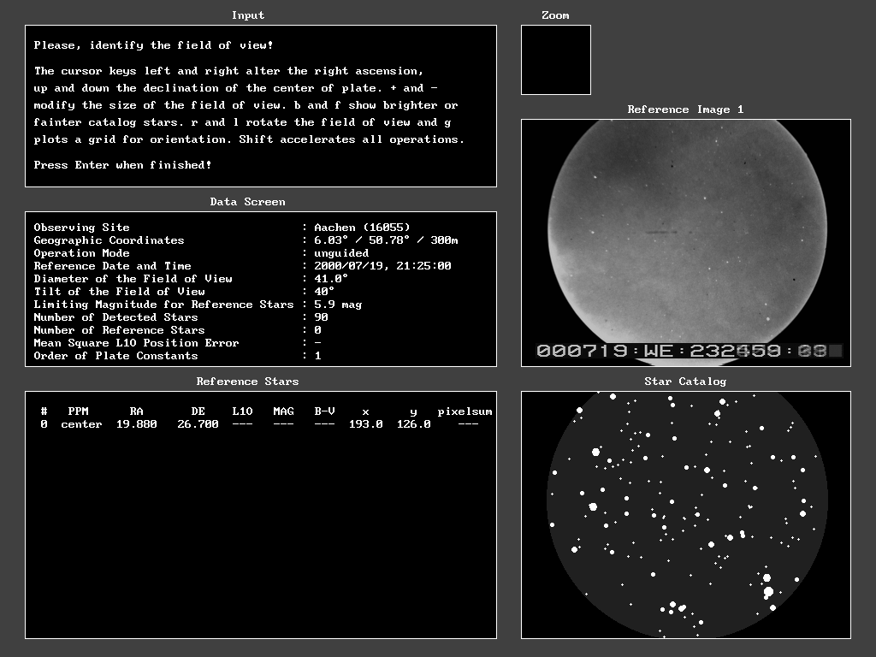Select the Reference Date and Time value
Viewport: 876px width, 657px height.
coord(382,266)
